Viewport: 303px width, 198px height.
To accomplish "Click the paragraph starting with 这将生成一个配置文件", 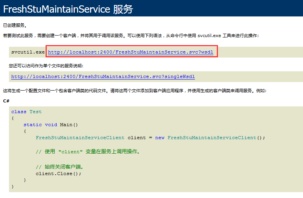I will coord(134,91).
